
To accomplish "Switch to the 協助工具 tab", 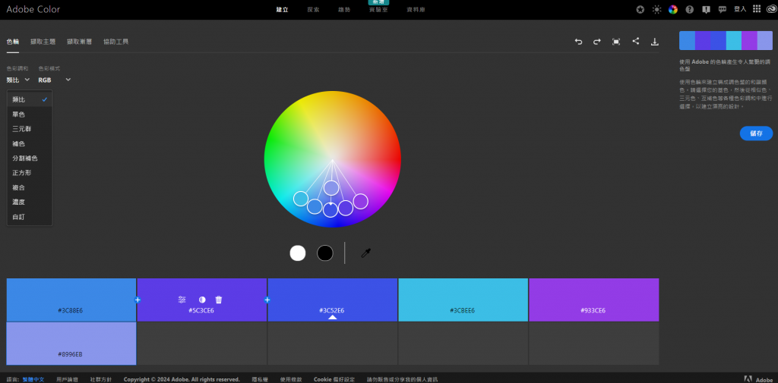I will (x=115, y=42).
